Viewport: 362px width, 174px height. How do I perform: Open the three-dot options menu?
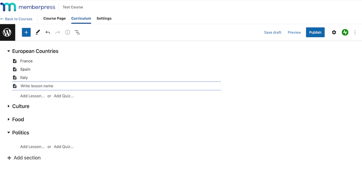click(x=355, y=33)
